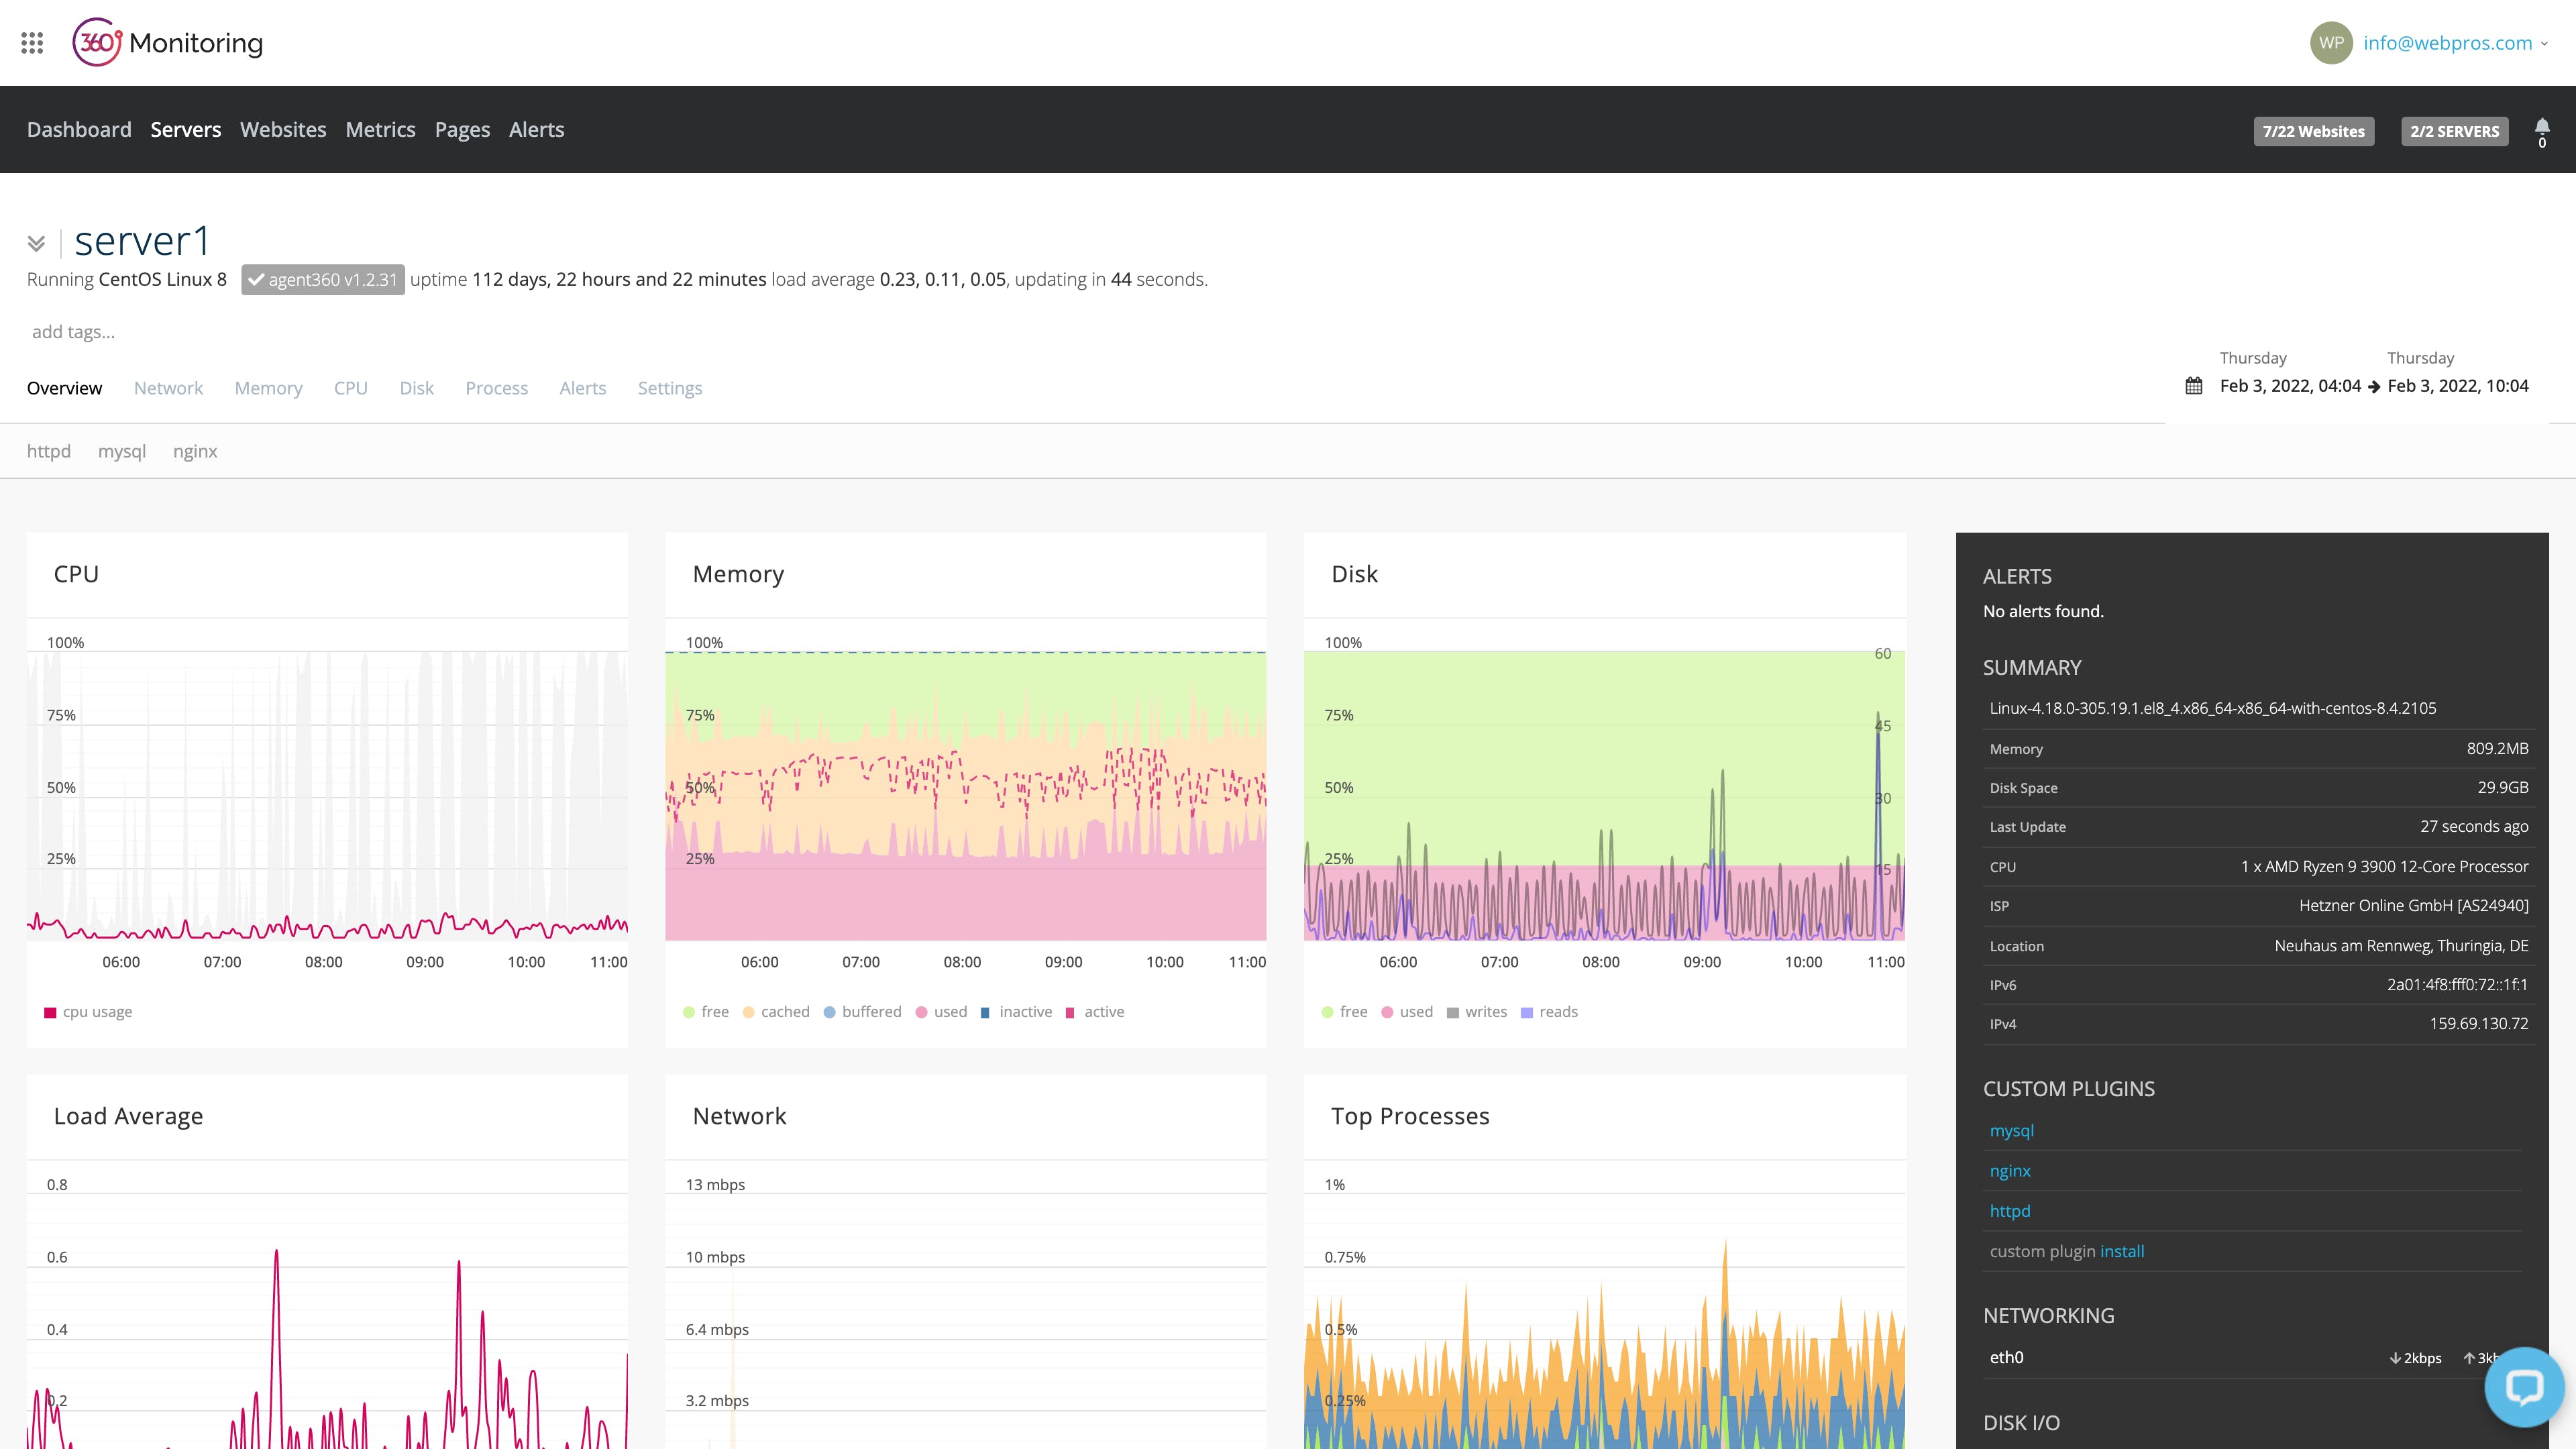
Task: Click the 2/2 SERVERS badge
Action: [x=2454, y=131]
